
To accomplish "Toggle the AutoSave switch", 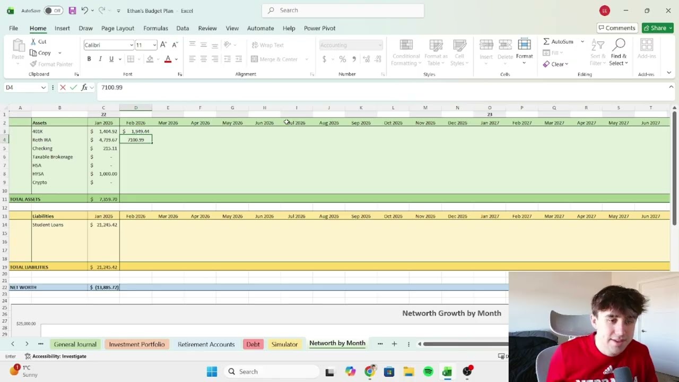I will 53,11.
